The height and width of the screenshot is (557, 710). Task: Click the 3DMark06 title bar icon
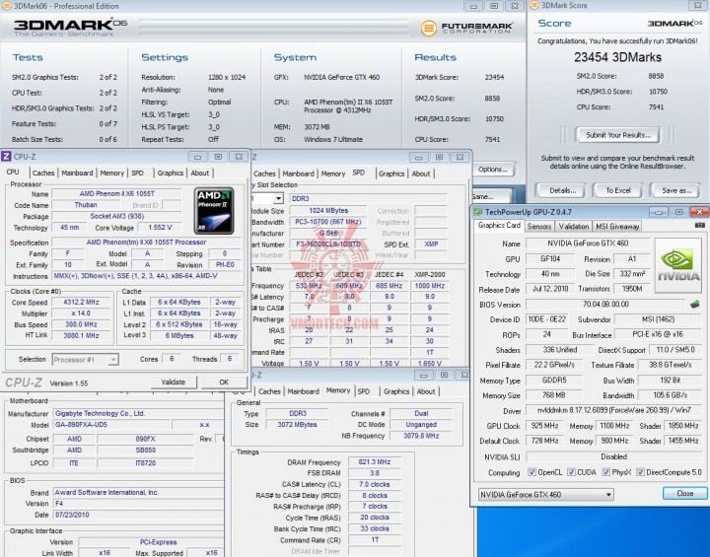6,6
